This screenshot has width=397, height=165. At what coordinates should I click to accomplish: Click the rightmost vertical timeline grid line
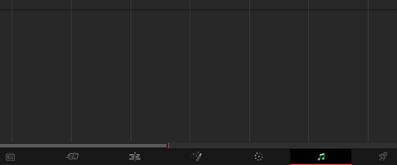pos(368,76)
